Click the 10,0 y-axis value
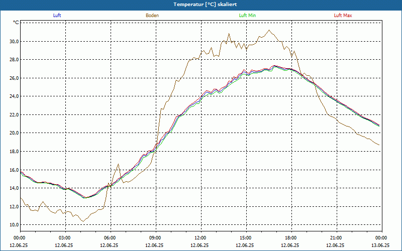The image size is (402, 251). click(x=15, y=224)
